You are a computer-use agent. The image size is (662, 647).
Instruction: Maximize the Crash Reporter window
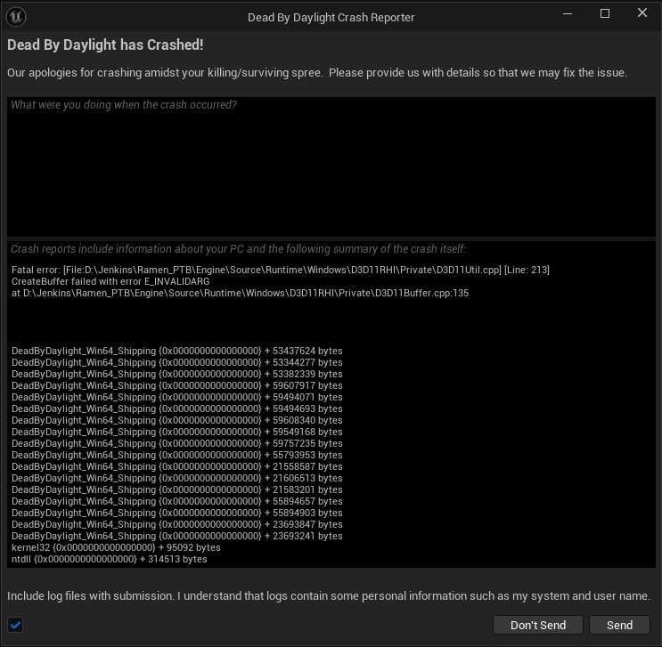[x=605, y=14]
